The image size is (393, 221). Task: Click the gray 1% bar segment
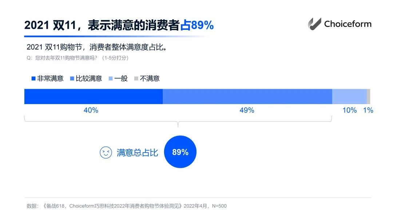(x=368, y=96)
